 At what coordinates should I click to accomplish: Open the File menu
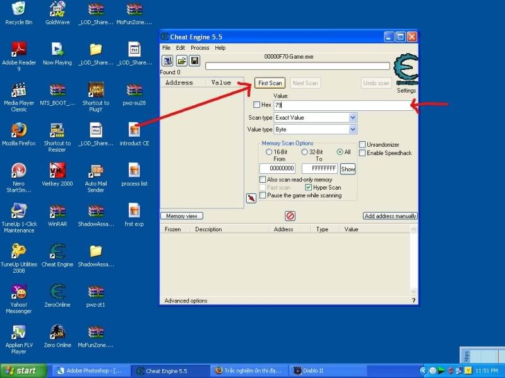coord(166,48)
